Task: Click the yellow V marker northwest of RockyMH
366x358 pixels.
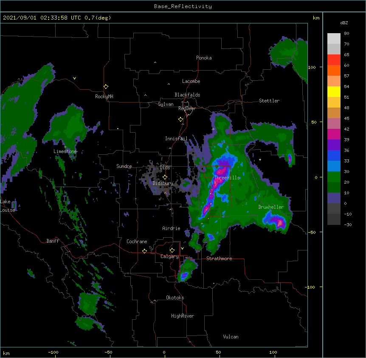Action: [74, 78]
